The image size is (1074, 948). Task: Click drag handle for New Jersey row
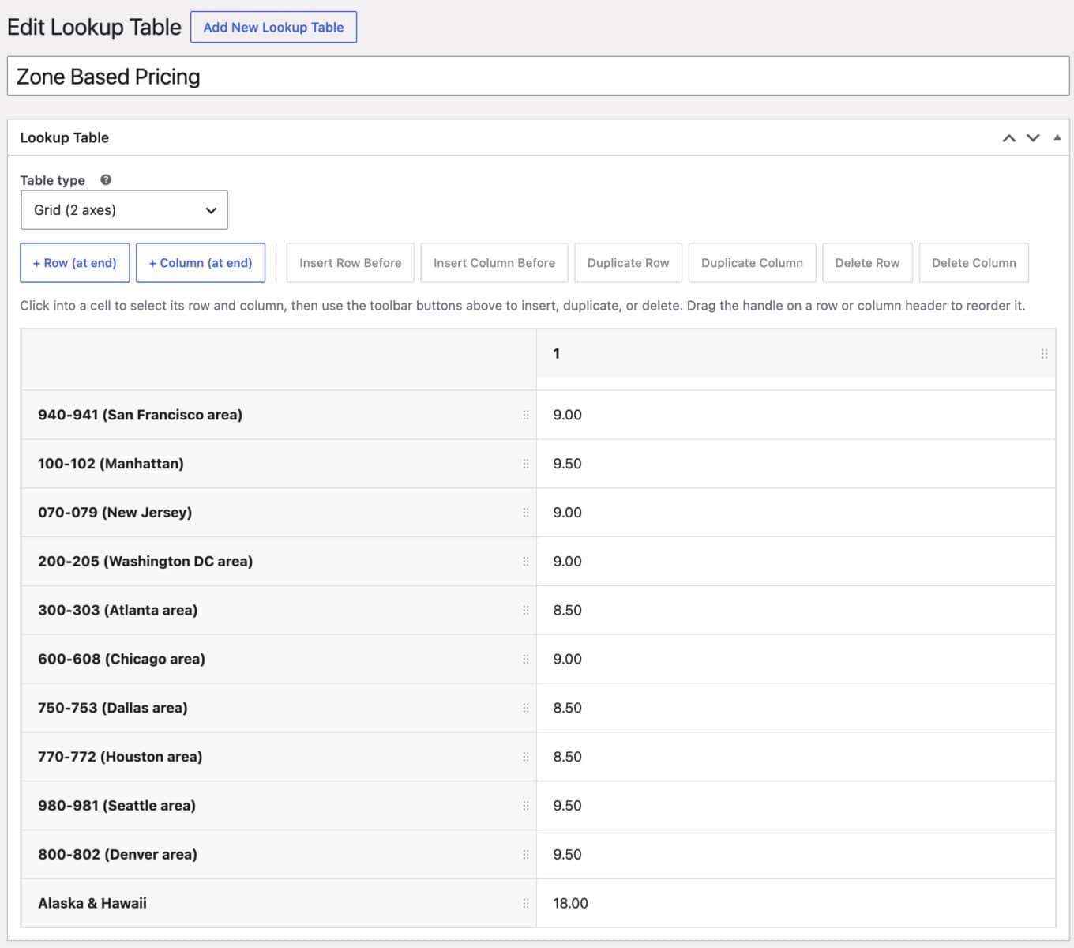pos(526,513)
